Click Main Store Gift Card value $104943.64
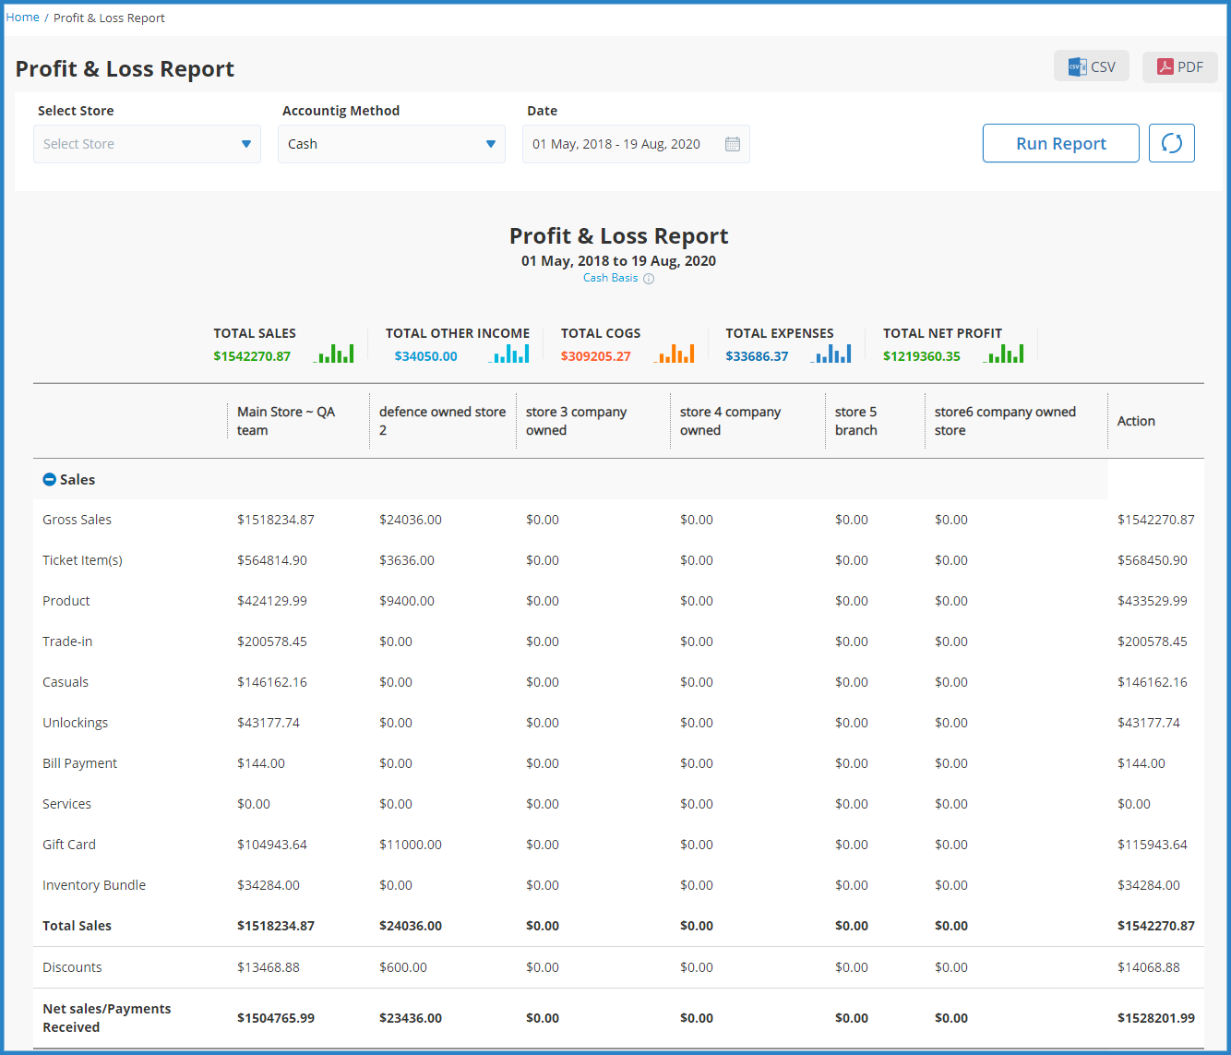Screen dimensions: 1231x1055 [x=272, y=845]
